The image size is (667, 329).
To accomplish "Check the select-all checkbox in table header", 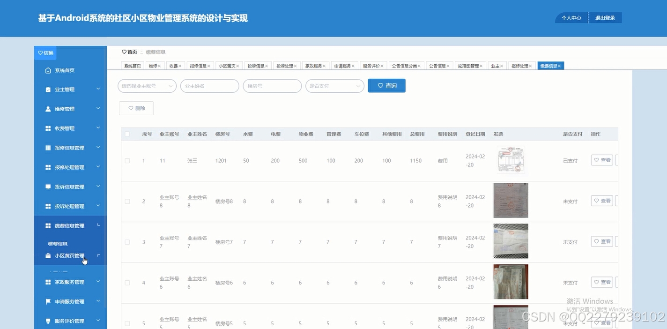I will (x=127, y=134).
